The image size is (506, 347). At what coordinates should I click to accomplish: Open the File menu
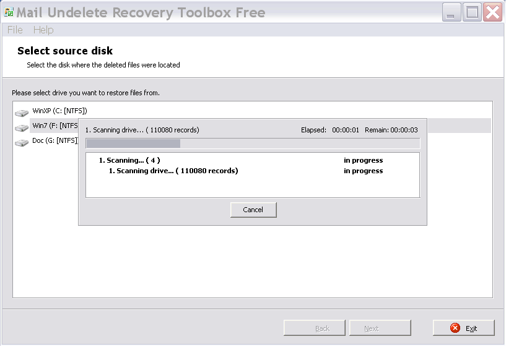[15, 30]
